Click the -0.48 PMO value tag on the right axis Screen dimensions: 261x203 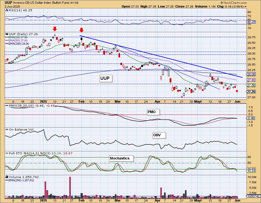(251, 118)
